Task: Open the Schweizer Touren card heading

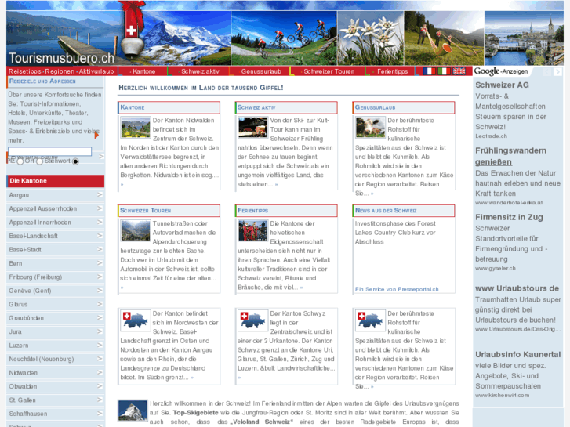Action: [145, 211]
